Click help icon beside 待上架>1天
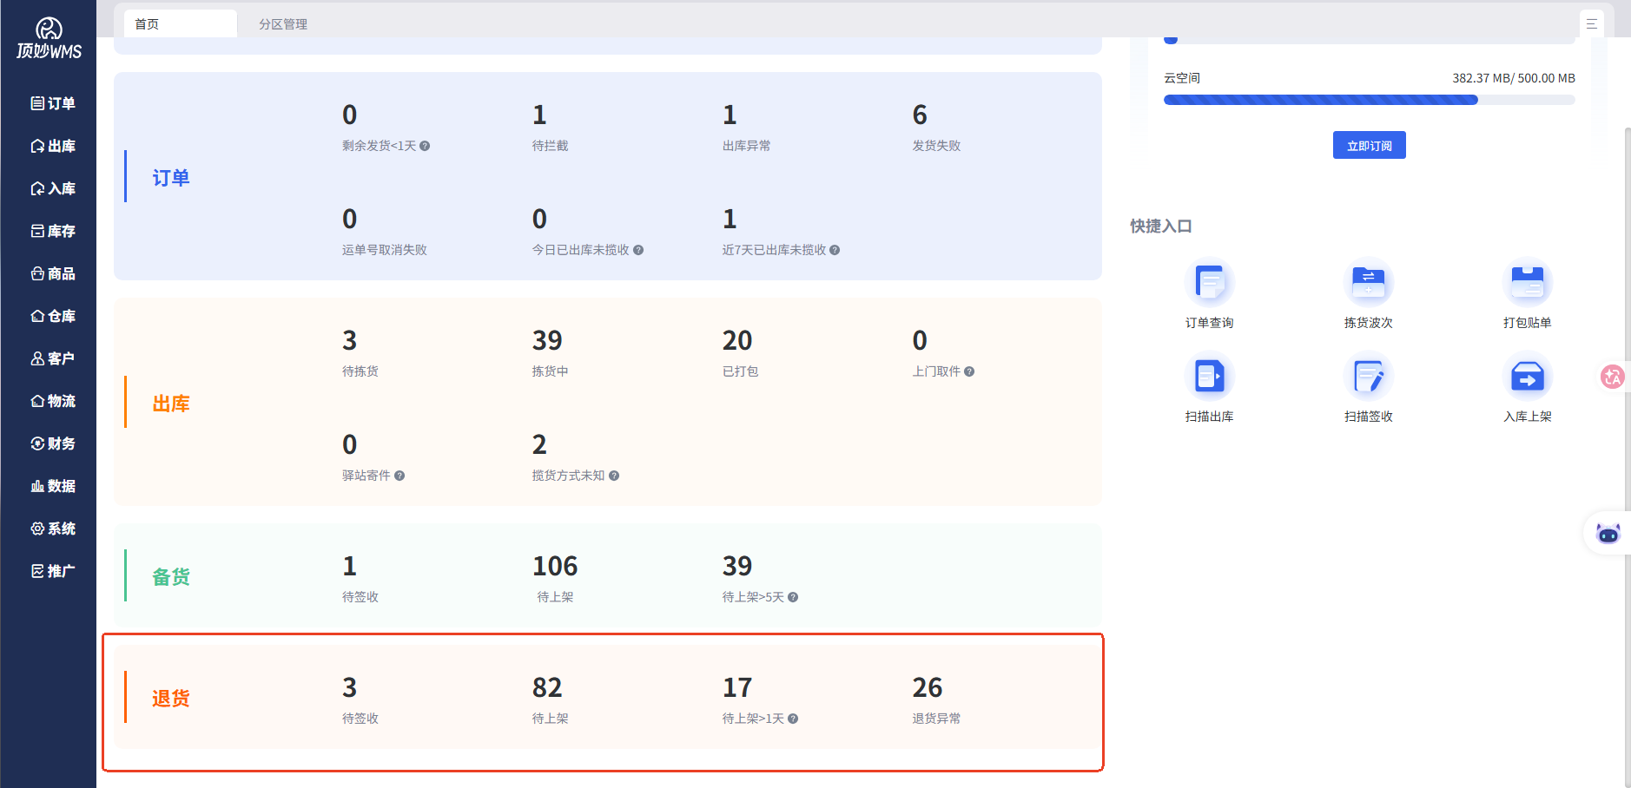 coord(793,719)
